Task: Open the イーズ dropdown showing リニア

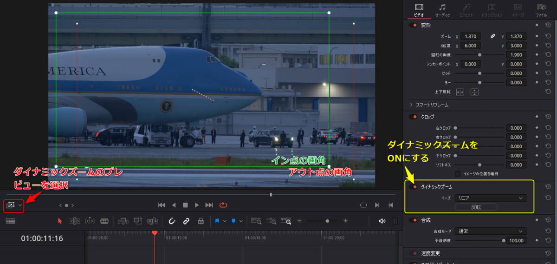Action: (491, 198)
